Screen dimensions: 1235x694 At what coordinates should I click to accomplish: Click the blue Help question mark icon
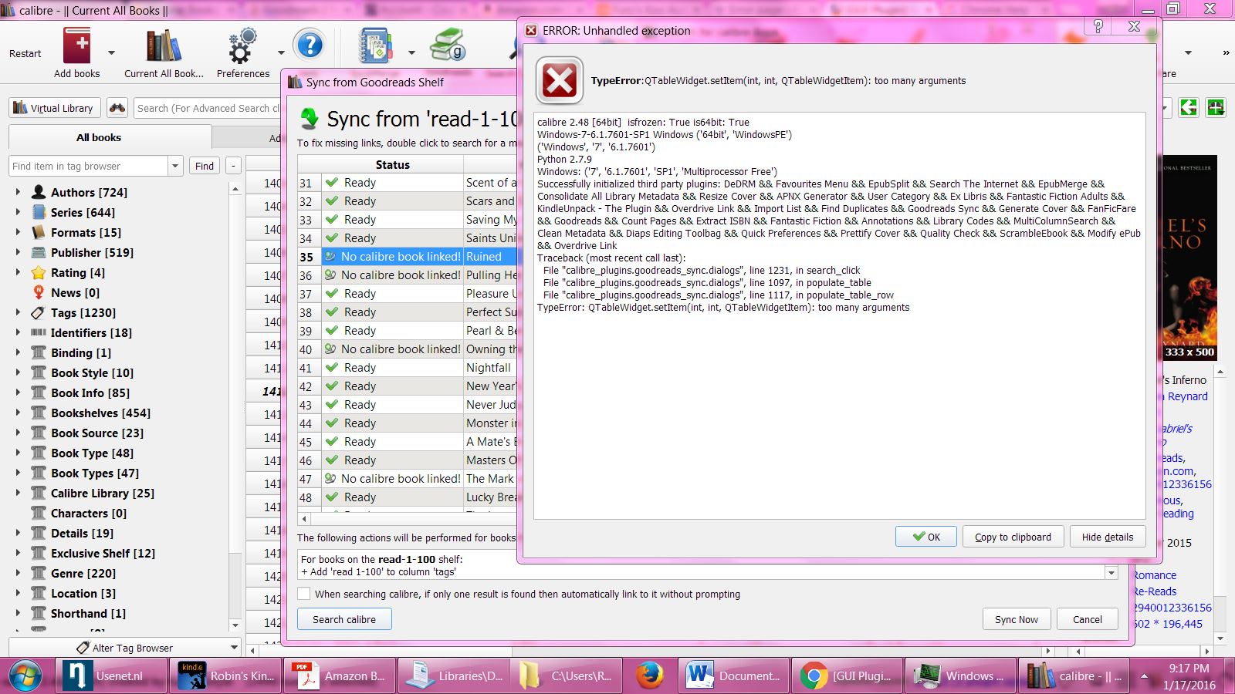pyautogui.click(x=310, y=45)
